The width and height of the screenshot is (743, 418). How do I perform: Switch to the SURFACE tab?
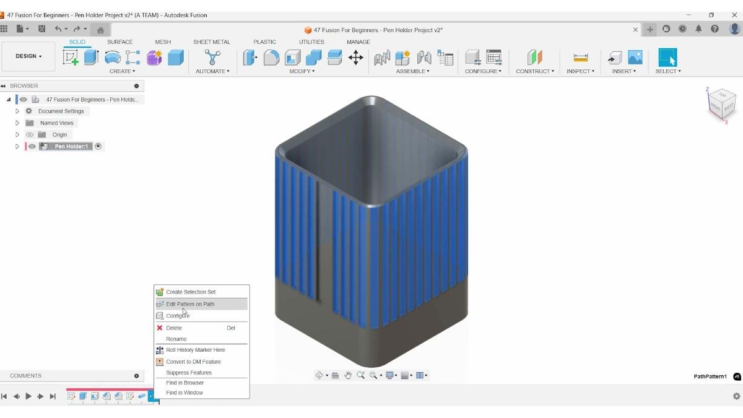click(x=119, y=42)
